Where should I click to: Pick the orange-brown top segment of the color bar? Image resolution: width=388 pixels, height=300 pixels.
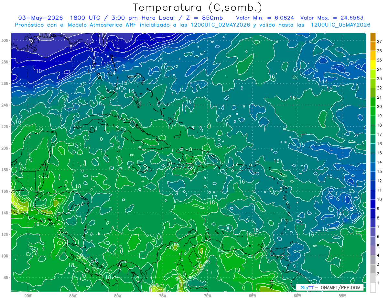coord(373,37)
